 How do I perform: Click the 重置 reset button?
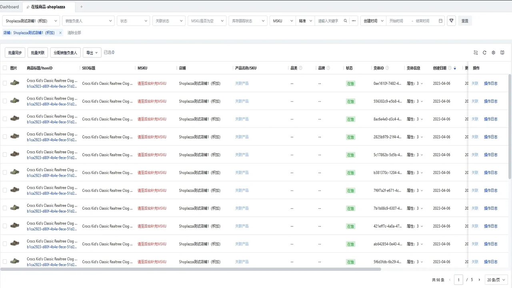pos(465,20)
